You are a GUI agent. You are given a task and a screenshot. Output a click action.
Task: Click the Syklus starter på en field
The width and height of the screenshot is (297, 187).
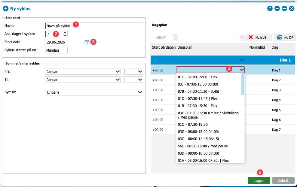tap(56, 50)
